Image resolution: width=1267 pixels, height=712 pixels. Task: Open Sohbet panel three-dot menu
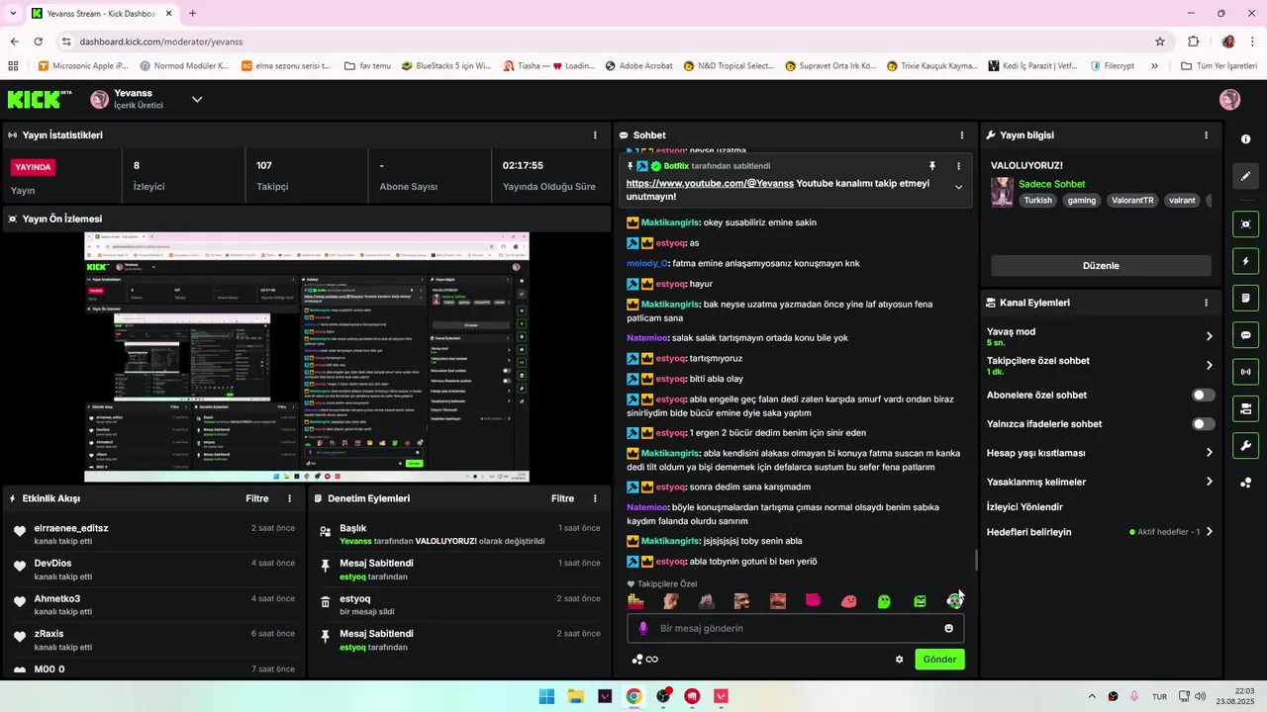[961, 135]
